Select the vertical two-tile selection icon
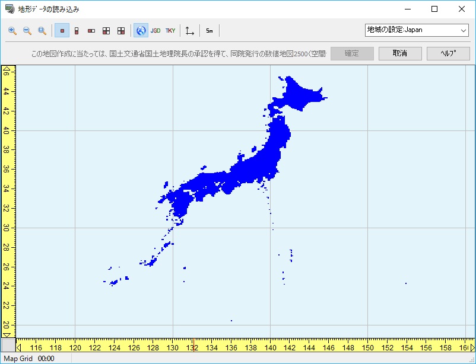The width and height of the screenshot is (476, 364). tap(77, 30)
